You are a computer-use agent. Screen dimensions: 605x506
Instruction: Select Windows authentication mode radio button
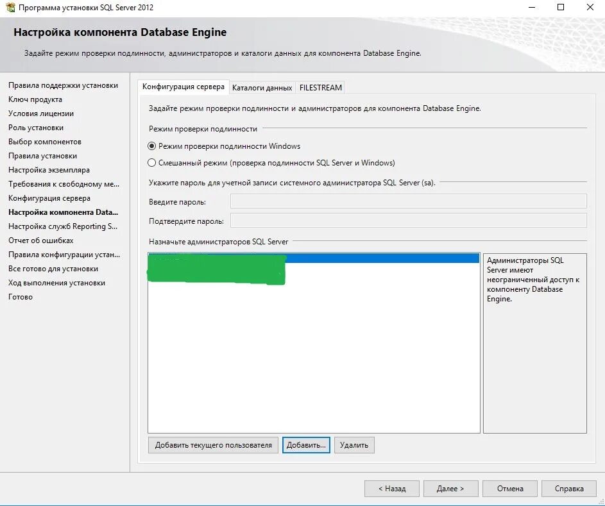click(151, 146)
